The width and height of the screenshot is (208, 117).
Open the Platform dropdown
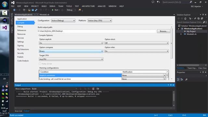[x=100, y=20]
